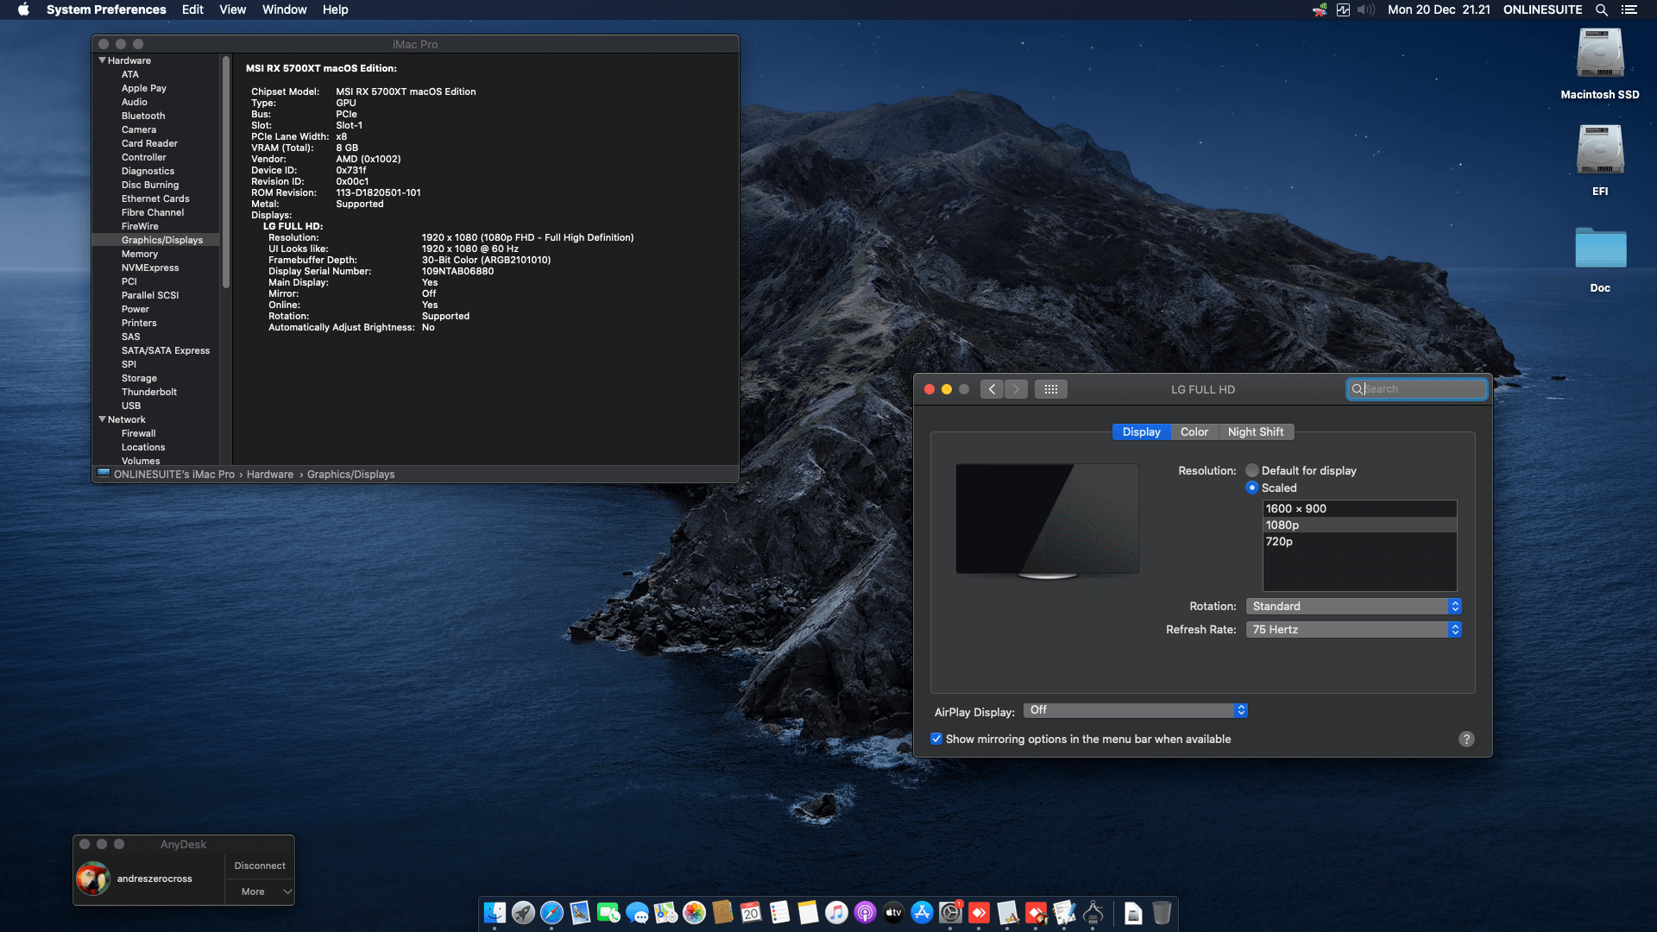Image resolution: width=1657 pixels, height=932 pixels.
Task: Collapse the Network section triangle
Action: pos(102,419)
